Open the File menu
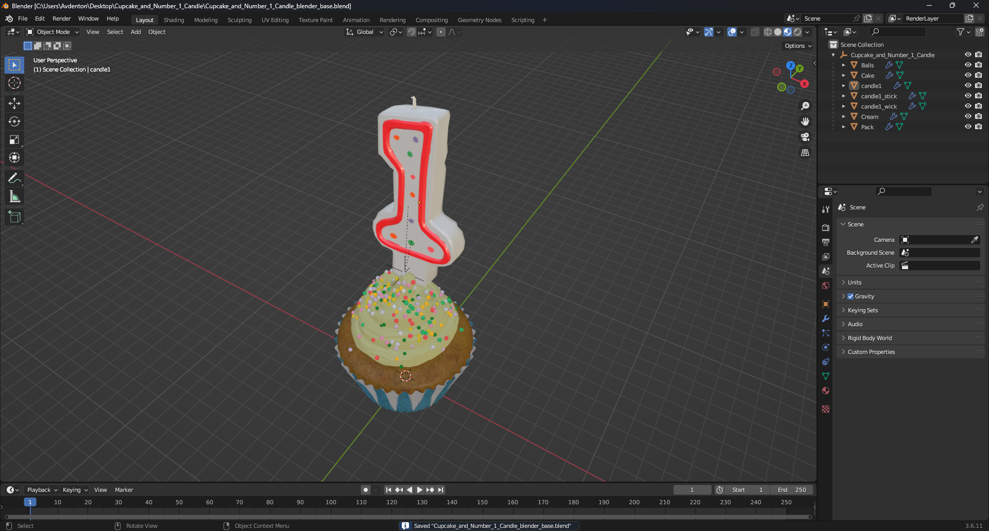 23,19
